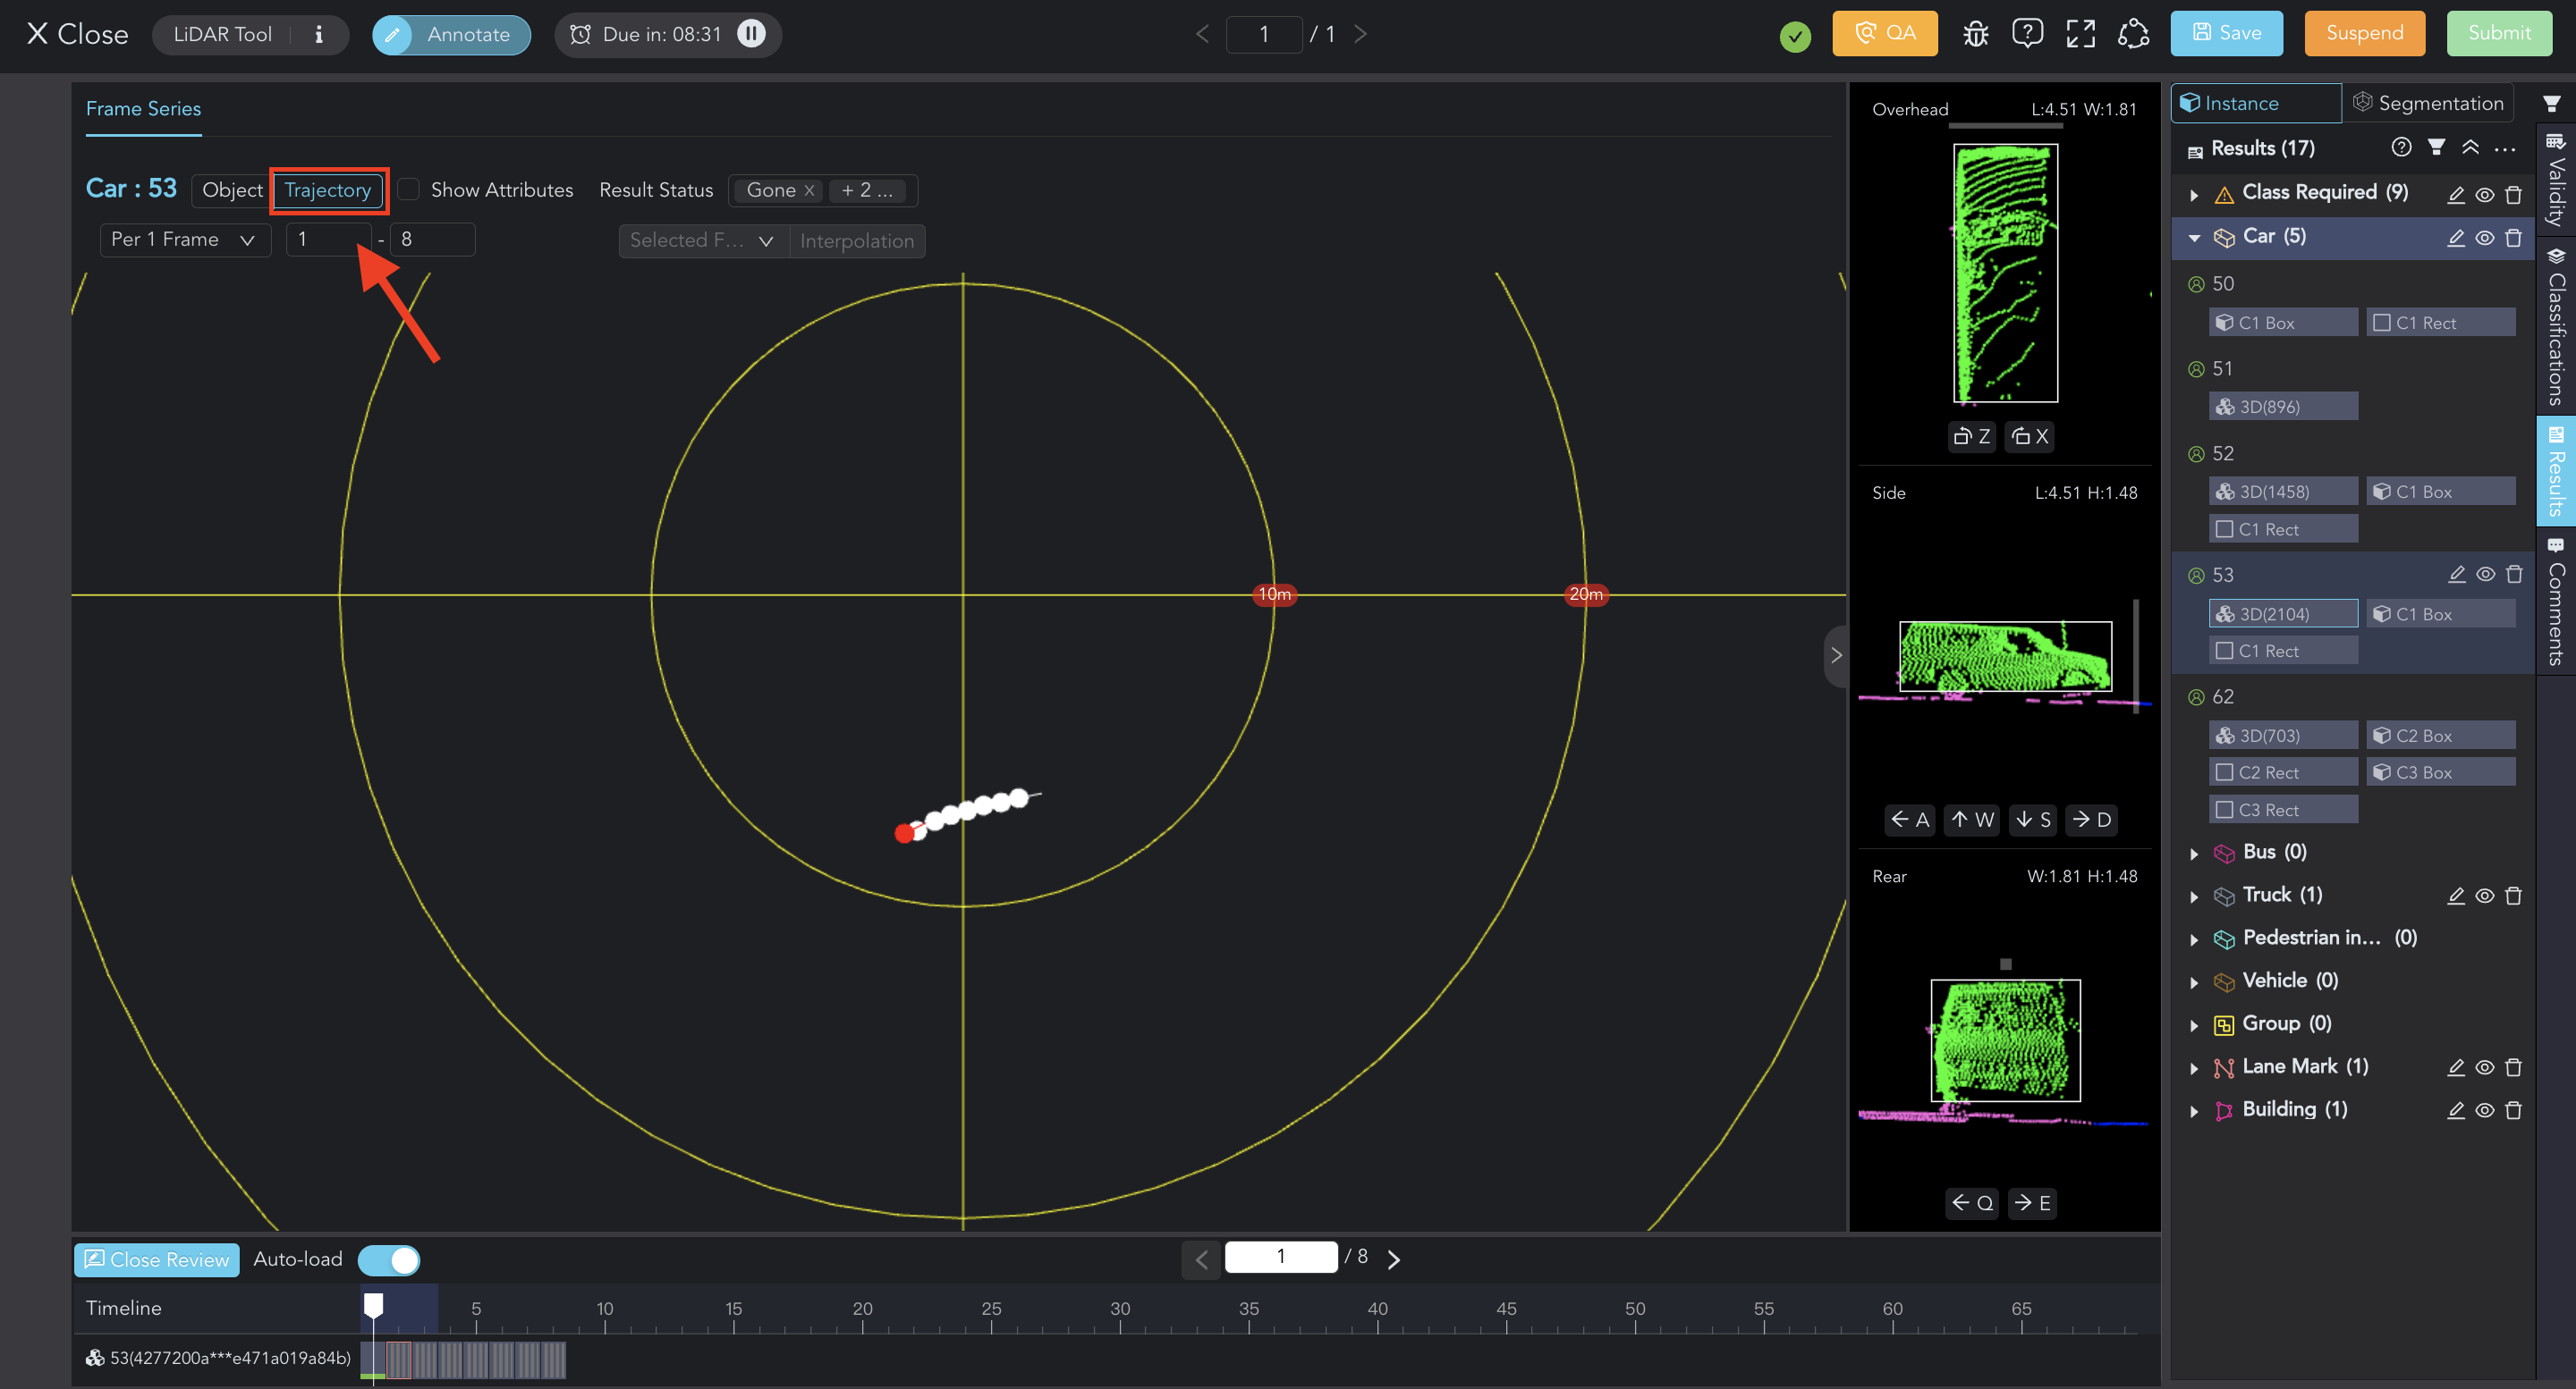Toggle visibility of Car instance 52
Image resolution: width=2576 pixels, height=1389 pixels.
[2482, 453]
